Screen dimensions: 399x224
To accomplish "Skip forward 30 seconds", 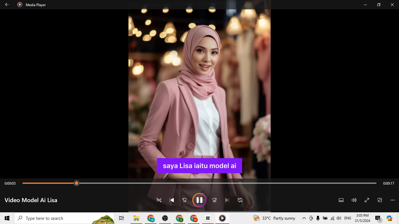I will coord(214,200).
